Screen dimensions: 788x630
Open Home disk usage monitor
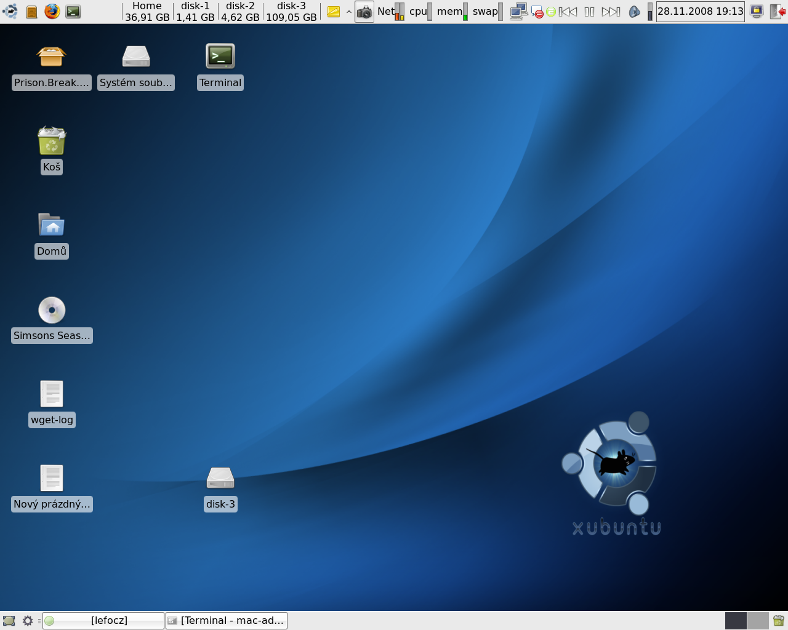point(147,12)
